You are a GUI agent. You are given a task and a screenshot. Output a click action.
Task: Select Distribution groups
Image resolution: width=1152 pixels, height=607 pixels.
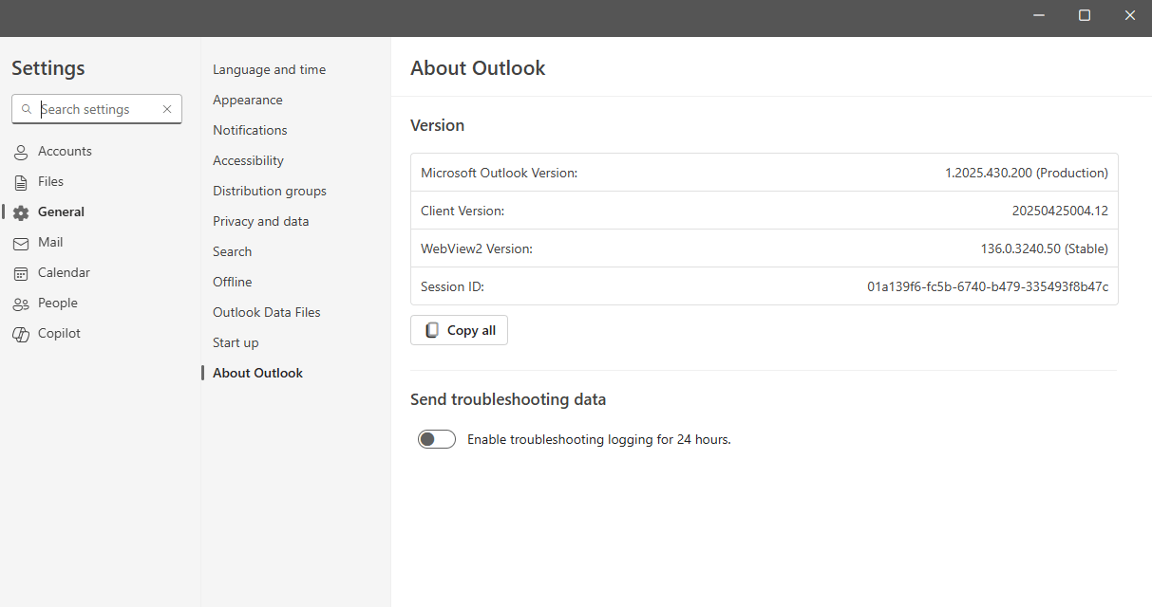(270, 191)
